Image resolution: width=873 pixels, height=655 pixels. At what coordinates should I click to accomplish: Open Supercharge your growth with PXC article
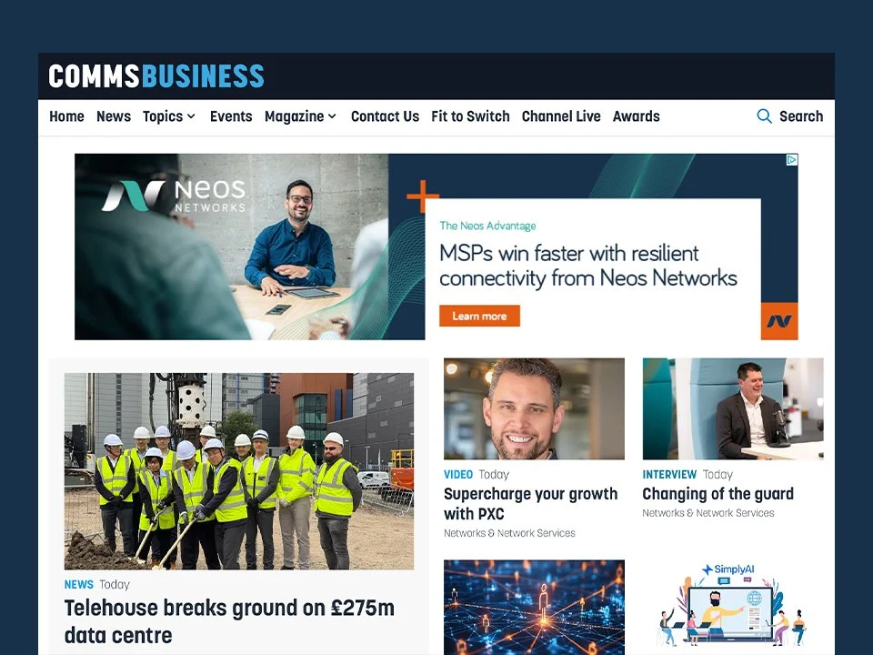click(x=530, y=503)
